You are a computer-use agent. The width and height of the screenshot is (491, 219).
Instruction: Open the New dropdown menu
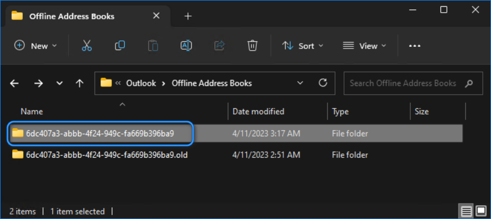point(36,46)
